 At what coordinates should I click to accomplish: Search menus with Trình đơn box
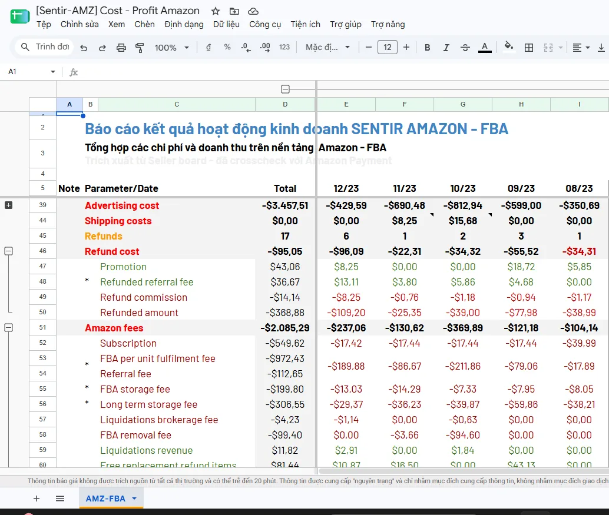click(x=45, y=47)
